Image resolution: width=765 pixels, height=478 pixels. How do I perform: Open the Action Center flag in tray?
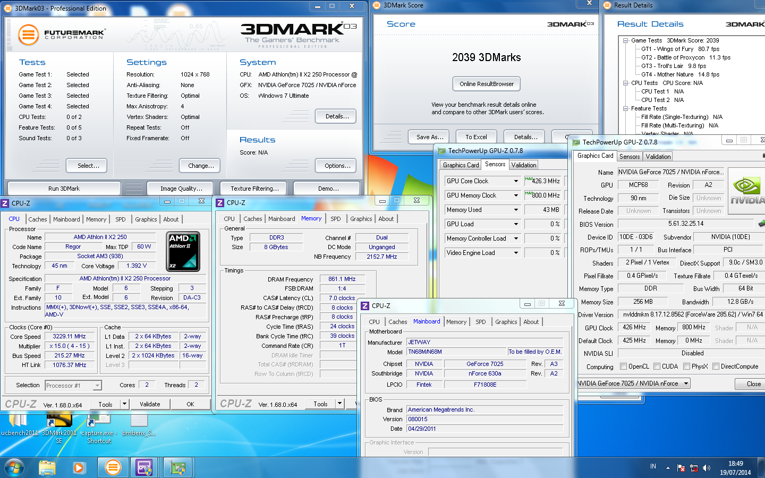(x=681, y=468)
